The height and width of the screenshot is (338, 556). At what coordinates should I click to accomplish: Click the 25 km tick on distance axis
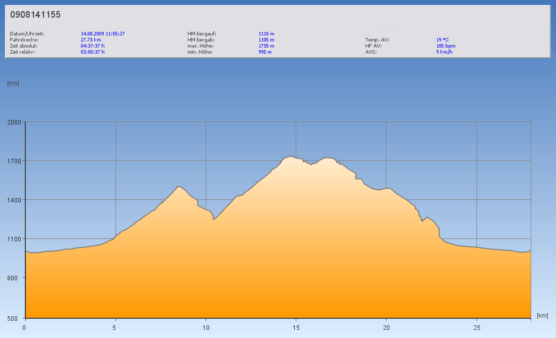476,327
